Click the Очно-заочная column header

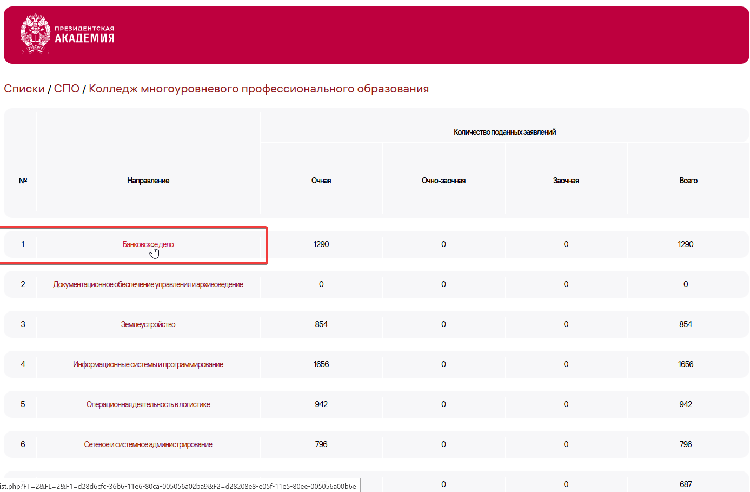click(x=443, y=180)
